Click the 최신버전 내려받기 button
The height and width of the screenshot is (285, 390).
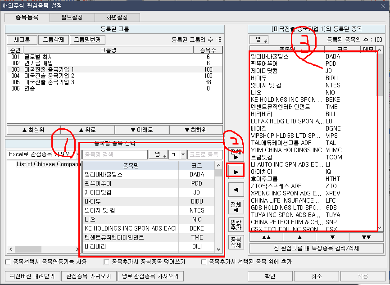pyautogui.click(x=32, y=276)
